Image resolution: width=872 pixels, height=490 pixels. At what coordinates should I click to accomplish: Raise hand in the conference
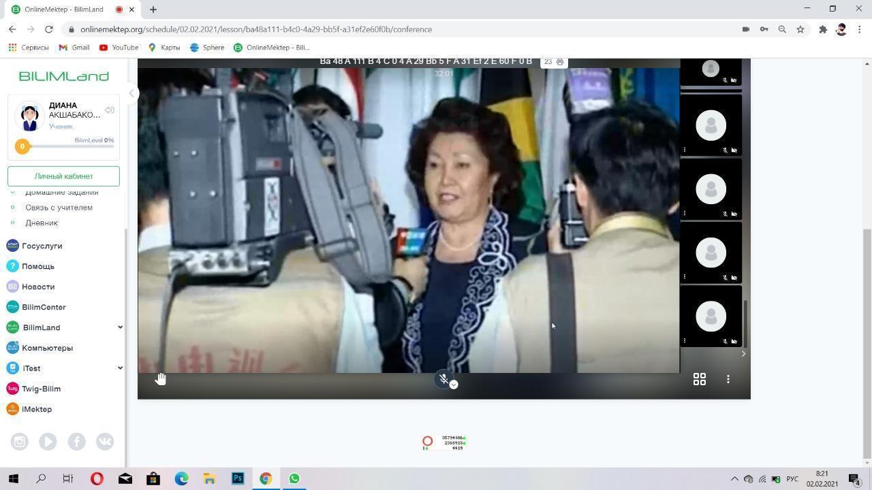pyautogui.click(x=161, y=379)
